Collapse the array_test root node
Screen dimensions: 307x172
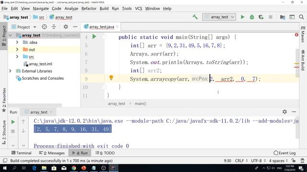click(x=11, y=35)
